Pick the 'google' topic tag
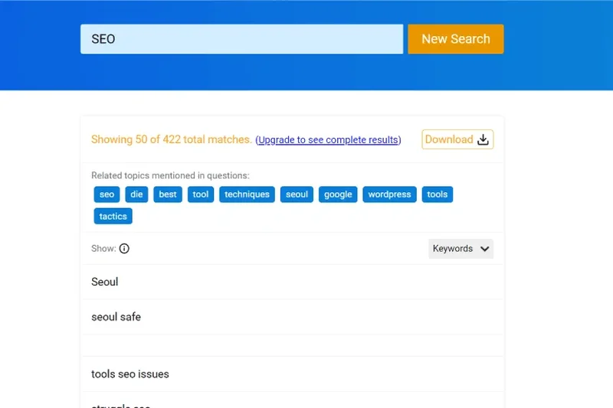Screen dimensions: 613x408 (x=338, y=194)
